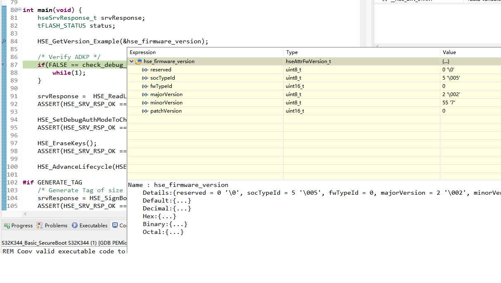Select the majorVersion expression row name

pos(166,94)
